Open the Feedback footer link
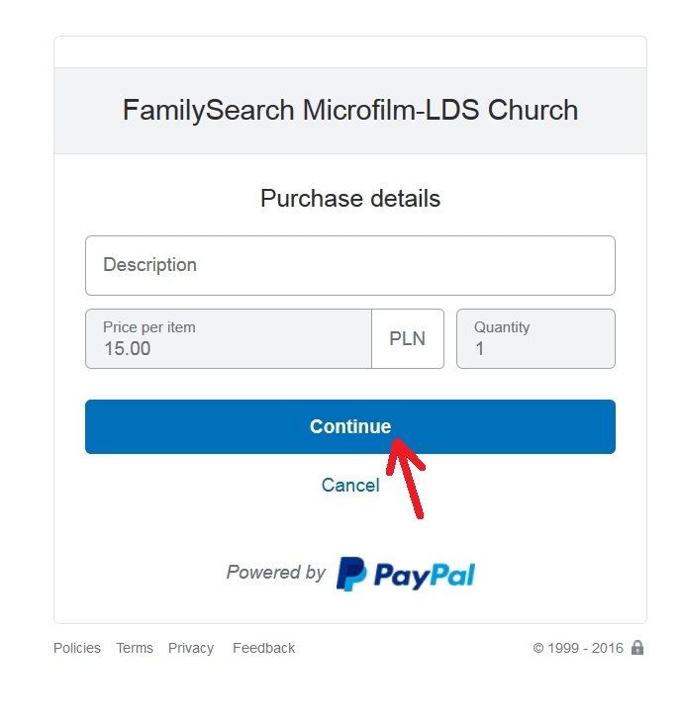 (x=264, y=648)
